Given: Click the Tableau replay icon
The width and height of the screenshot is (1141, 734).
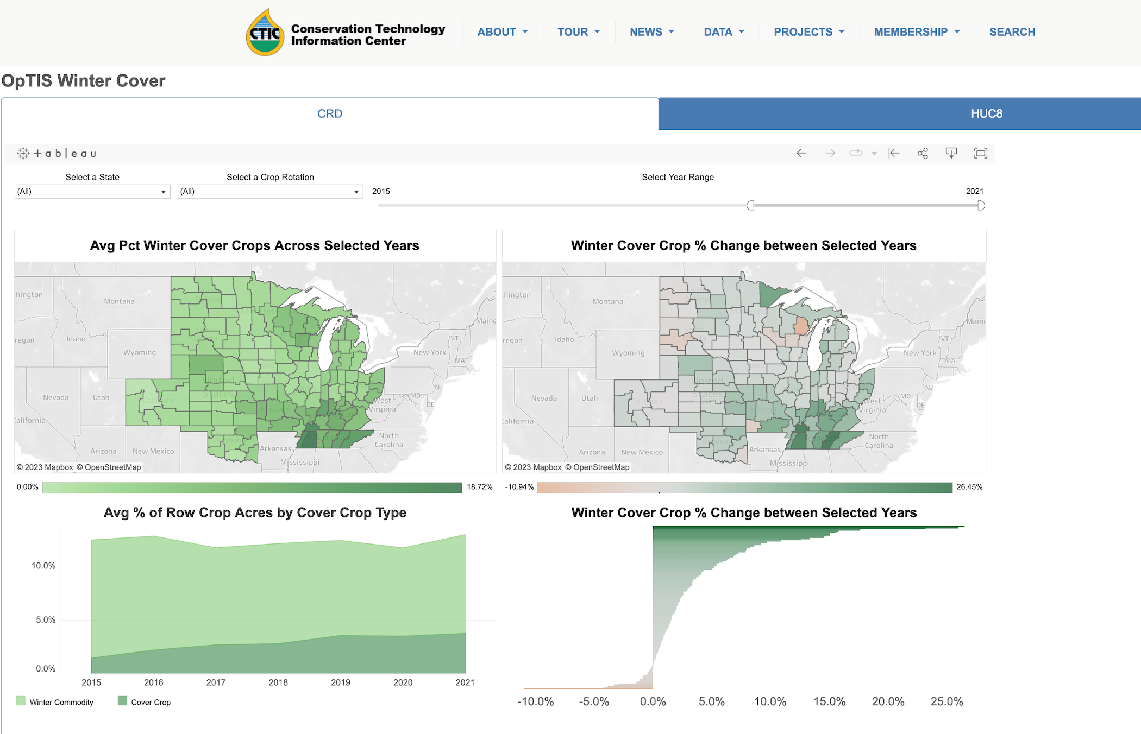Looking at the screenshot, I should [856, 153].
